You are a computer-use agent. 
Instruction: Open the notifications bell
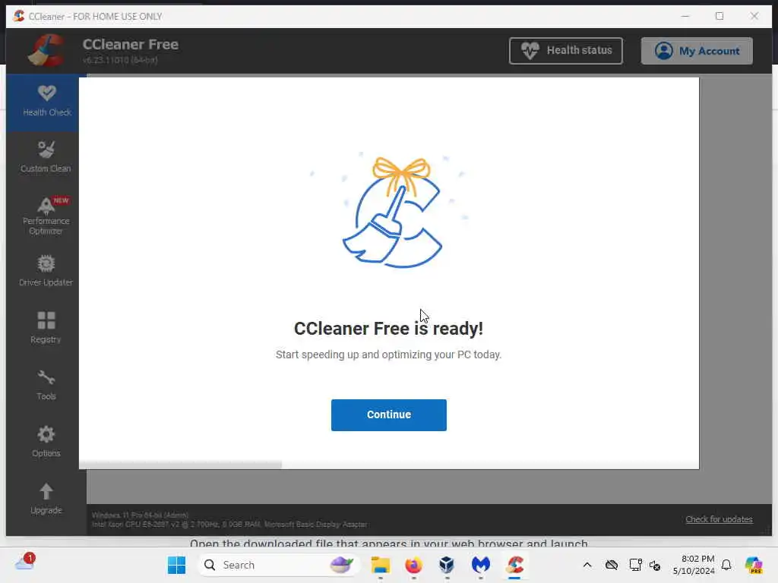pos(726,565)
